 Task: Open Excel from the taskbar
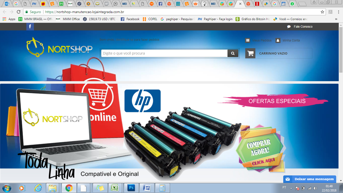(x=115, y=188)
